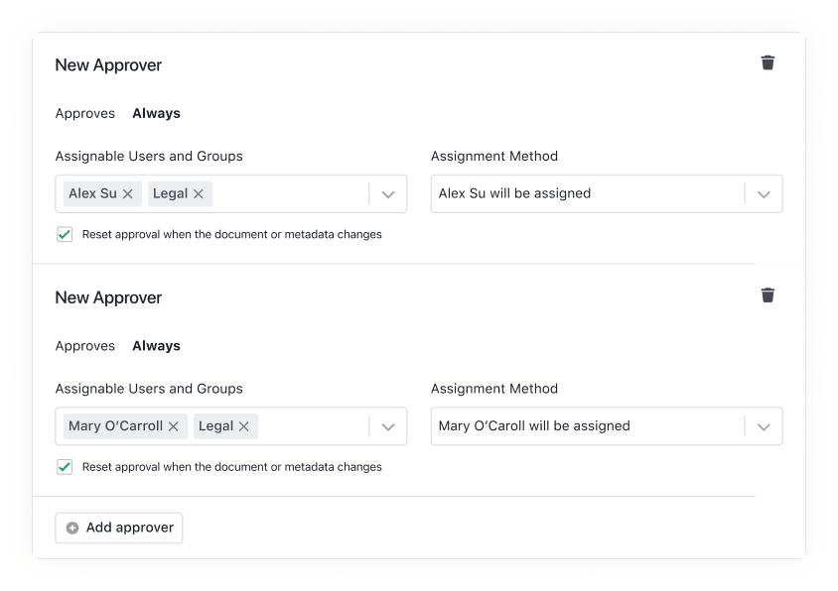Select Approves in the second approver section
This screenshot has height=591, width=838.
point(85,345)
